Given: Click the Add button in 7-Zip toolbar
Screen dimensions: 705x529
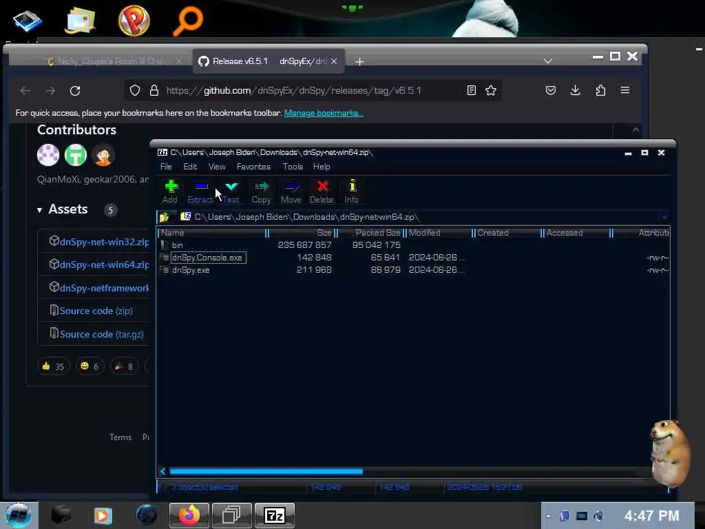Looking at the screenshot, I should point(171,191).
